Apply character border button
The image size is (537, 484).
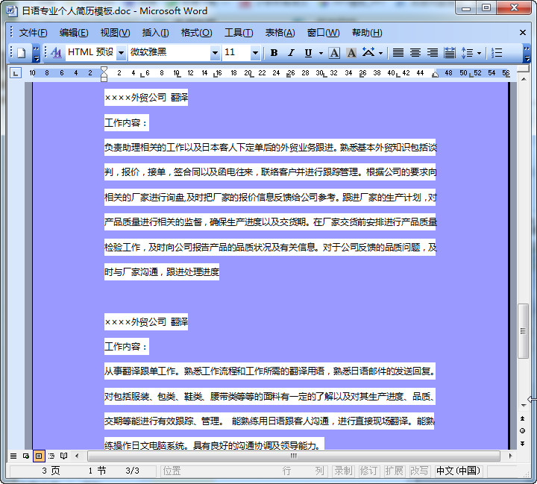click(x=334, y=53)
